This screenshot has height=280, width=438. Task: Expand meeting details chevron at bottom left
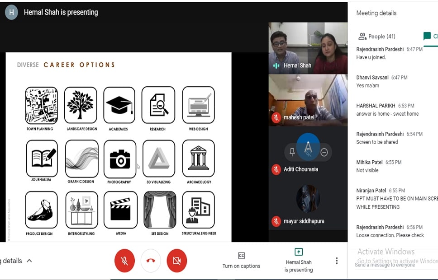(29, 261)
